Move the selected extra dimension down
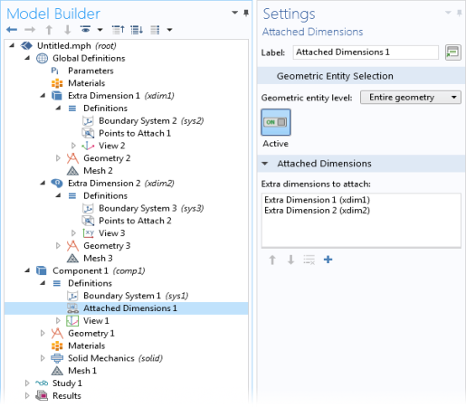This screenshot has height=407, width=466. click(x=290, y=260)
